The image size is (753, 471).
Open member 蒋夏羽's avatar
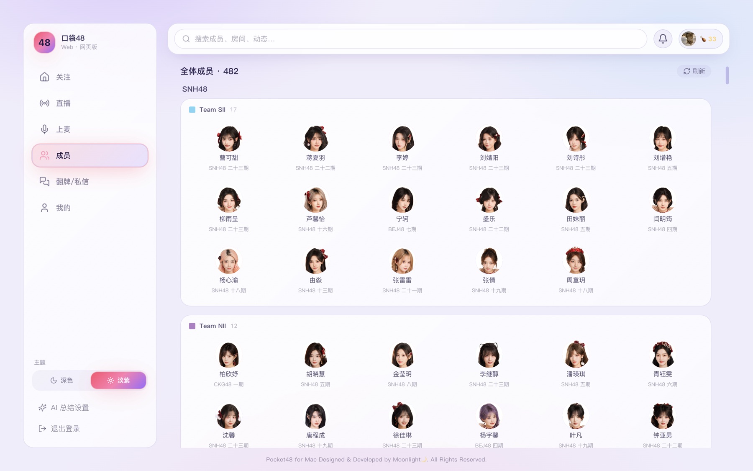[315, 139]
